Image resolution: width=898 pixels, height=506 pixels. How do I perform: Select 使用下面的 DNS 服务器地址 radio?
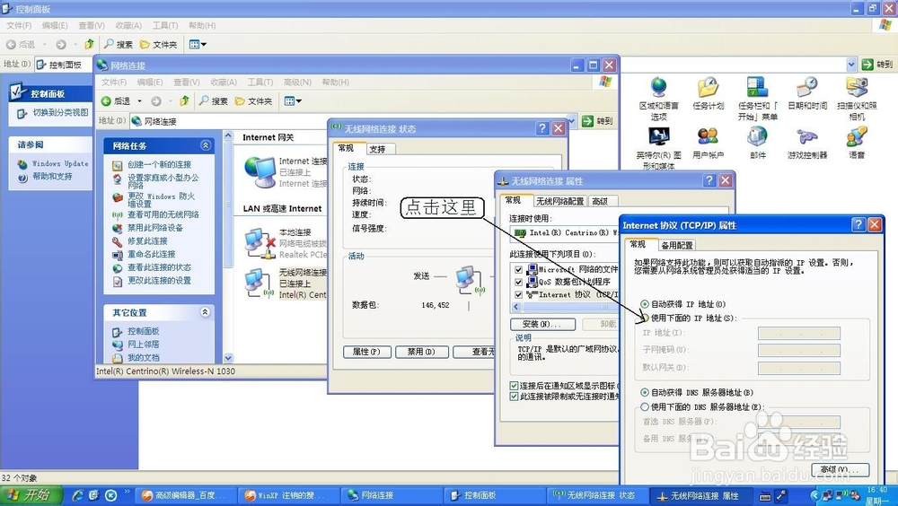click(645, 407)
